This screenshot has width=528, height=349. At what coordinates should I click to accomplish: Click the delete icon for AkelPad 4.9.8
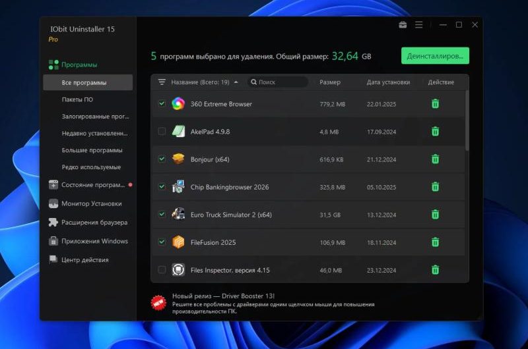pyautogui.click(x=435, y=132)
